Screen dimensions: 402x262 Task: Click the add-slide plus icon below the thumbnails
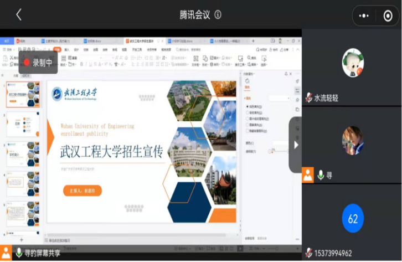22,240
